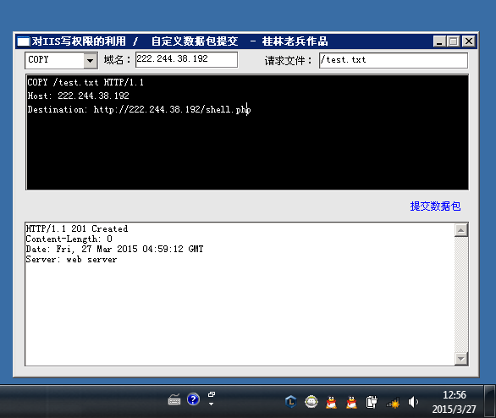Click the 提交数据包 submit link
Image resolution: width=496 pixels, height=418 pixels.
(435, 206)
